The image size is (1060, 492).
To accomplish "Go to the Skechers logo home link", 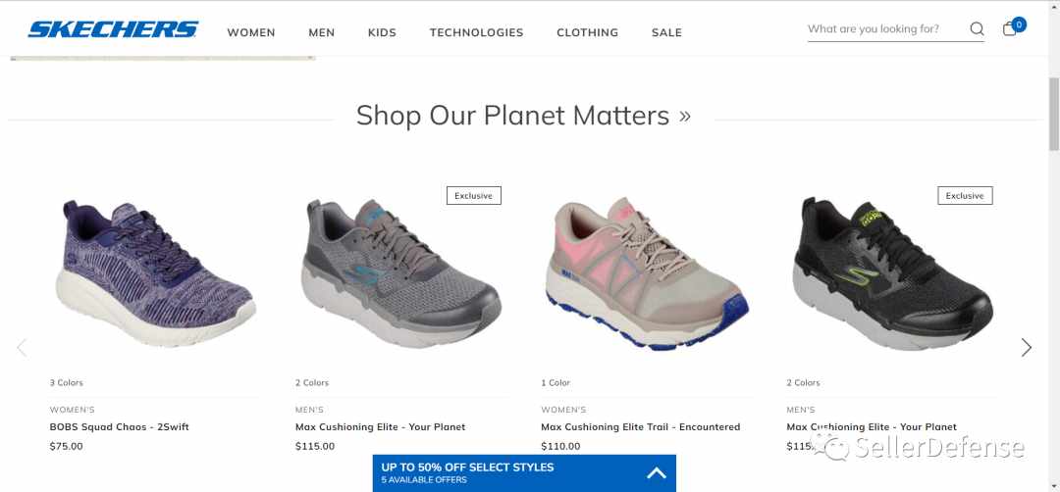I will (x=113, y=29).
